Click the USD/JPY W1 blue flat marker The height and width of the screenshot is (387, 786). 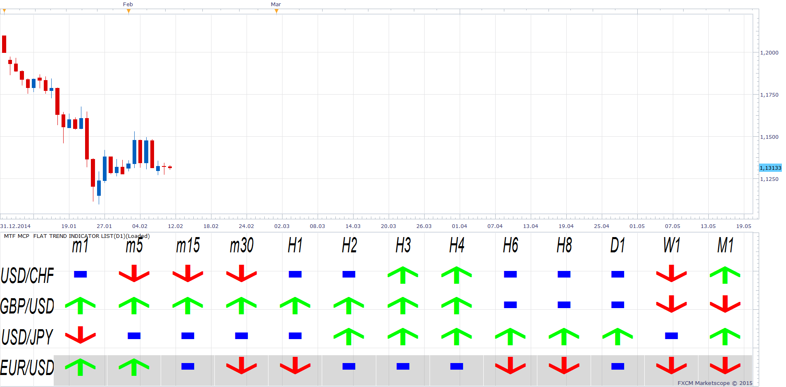click(671, 336)
